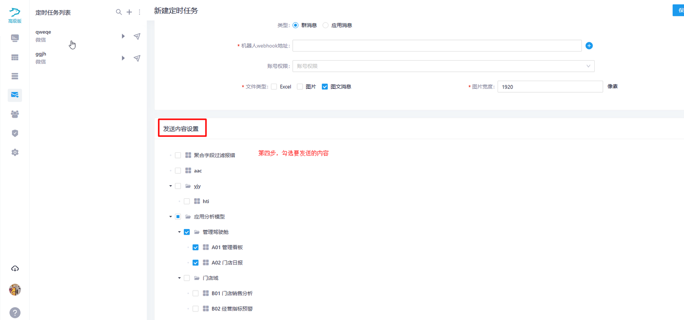
Task: Click the dolphin logo at top left
Action: click(x=15, y=12)
